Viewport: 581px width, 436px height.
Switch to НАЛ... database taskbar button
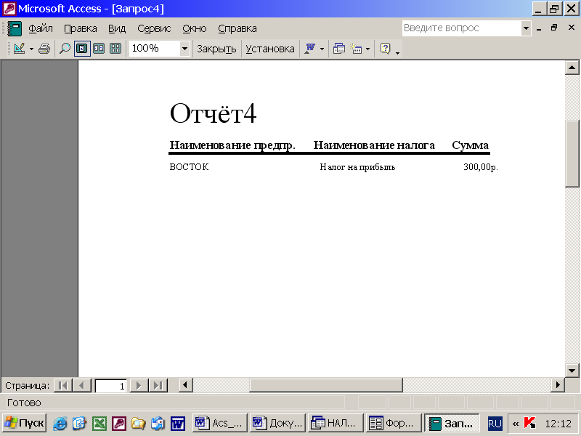point(336,423)
